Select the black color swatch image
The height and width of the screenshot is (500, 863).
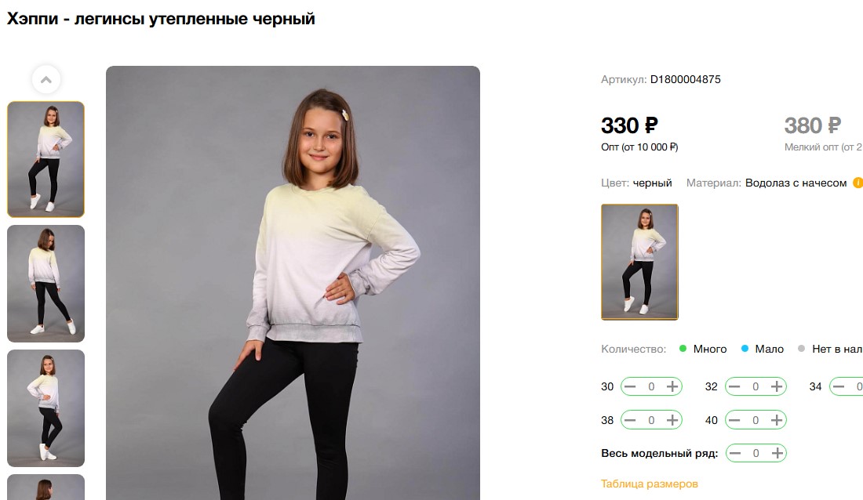tap(639, 262)
